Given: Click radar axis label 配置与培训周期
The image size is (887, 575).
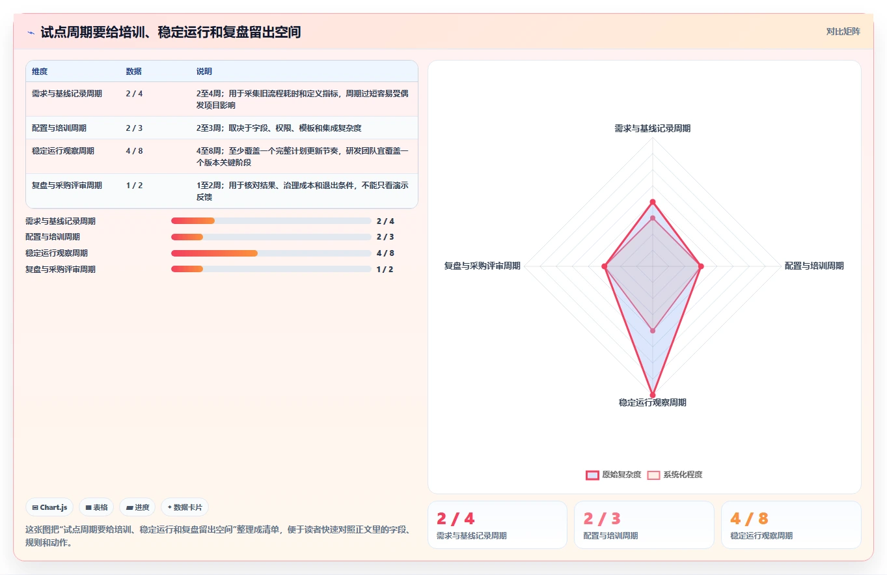Looking at the screenshot, I should (x=814, y=266).
